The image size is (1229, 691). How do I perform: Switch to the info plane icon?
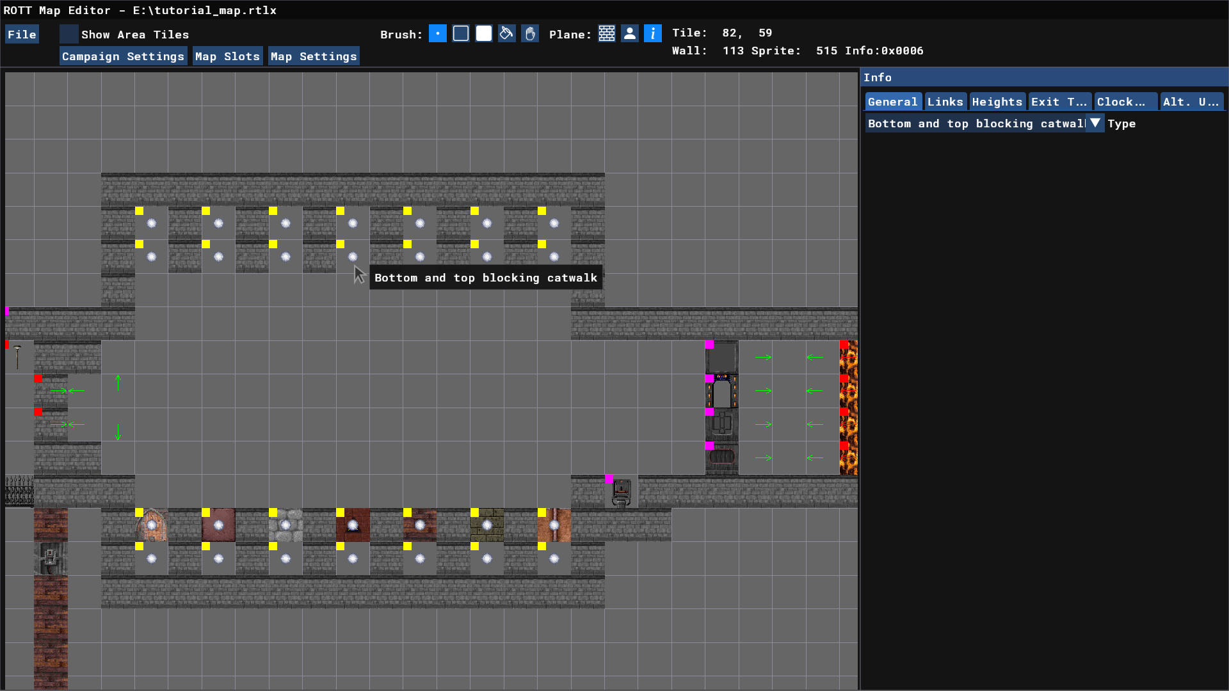pyautogui.click(x=653, y=34)
